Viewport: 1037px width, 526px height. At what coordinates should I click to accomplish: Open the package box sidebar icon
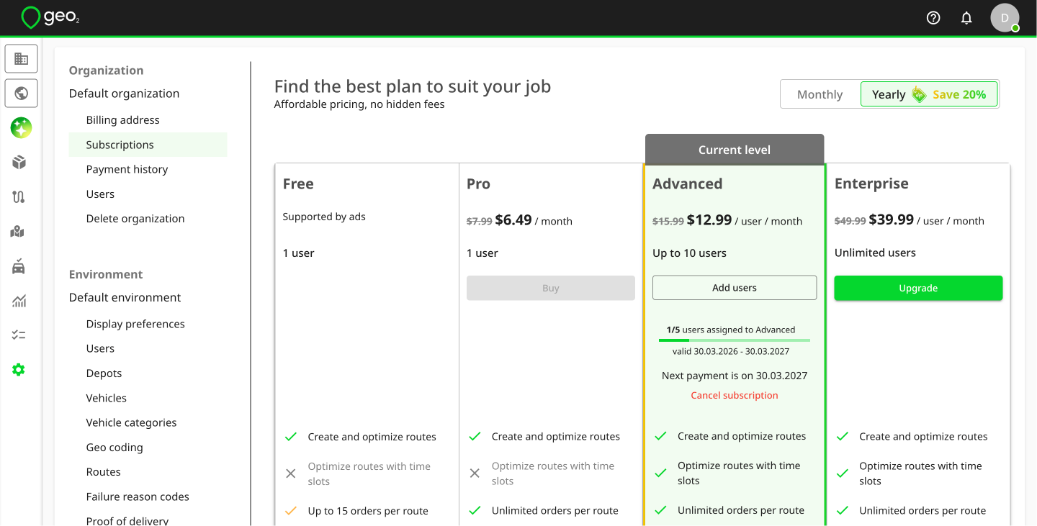19,163
